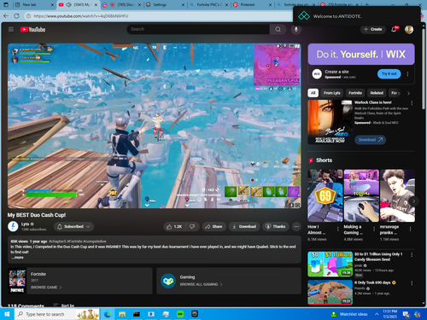The height and width of the screenshot is (320, 427).
Task: Open Windows Start menu
Action: [7, 314]
